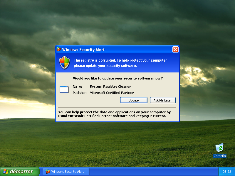235x176 pixels.
Task: Open the Corbeille recycle bin icon
Action: pos(219,148)
